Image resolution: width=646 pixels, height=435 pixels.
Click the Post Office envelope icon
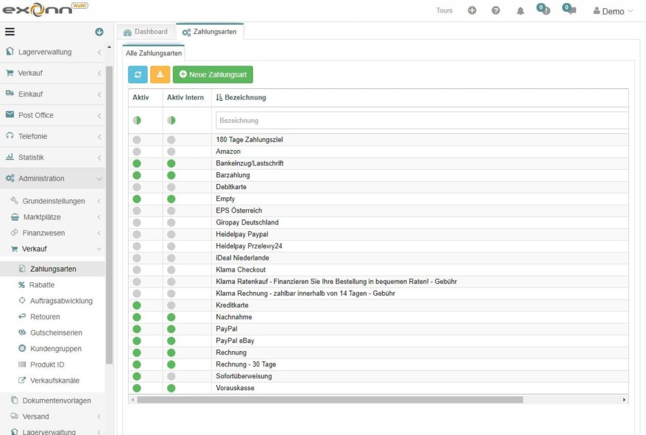pos(10,115)
